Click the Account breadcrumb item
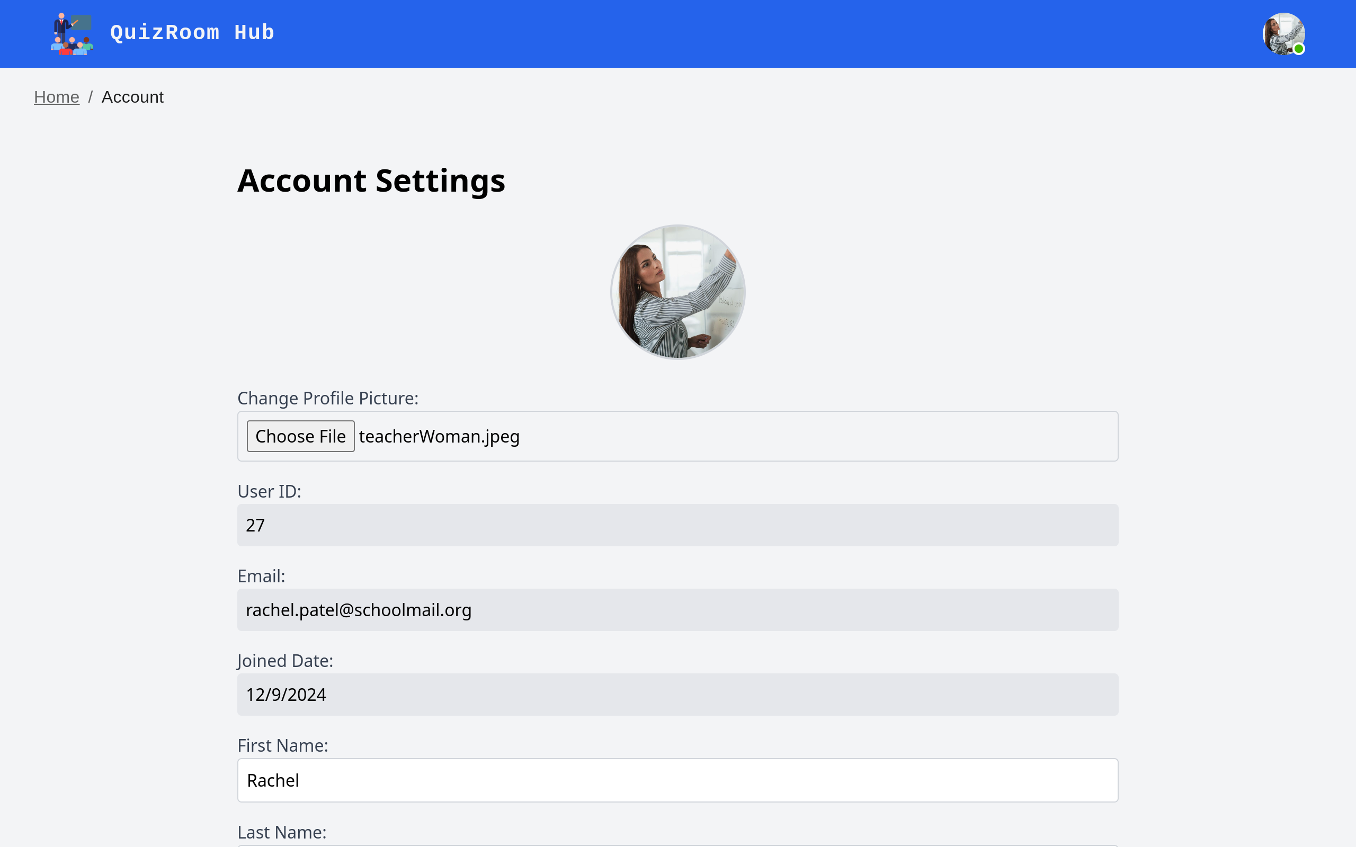Image resolution: width=1356 pixels, height=847 pixels. (x=132, y=97)
